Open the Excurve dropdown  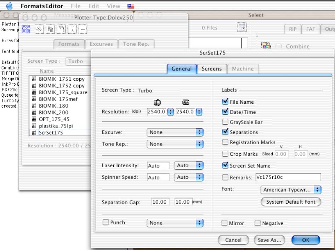175,132
